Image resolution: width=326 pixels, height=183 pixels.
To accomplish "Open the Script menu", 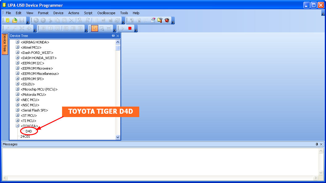I will (88, 13).
